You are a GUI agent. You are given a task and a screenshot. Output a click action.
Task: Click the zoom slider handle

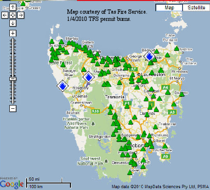pos(13,79)
